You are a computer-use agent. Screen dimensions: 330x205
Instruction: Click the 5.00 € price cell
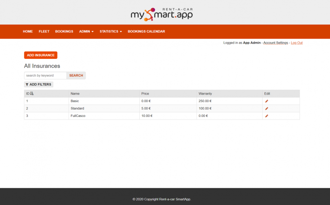coord(168,109)
